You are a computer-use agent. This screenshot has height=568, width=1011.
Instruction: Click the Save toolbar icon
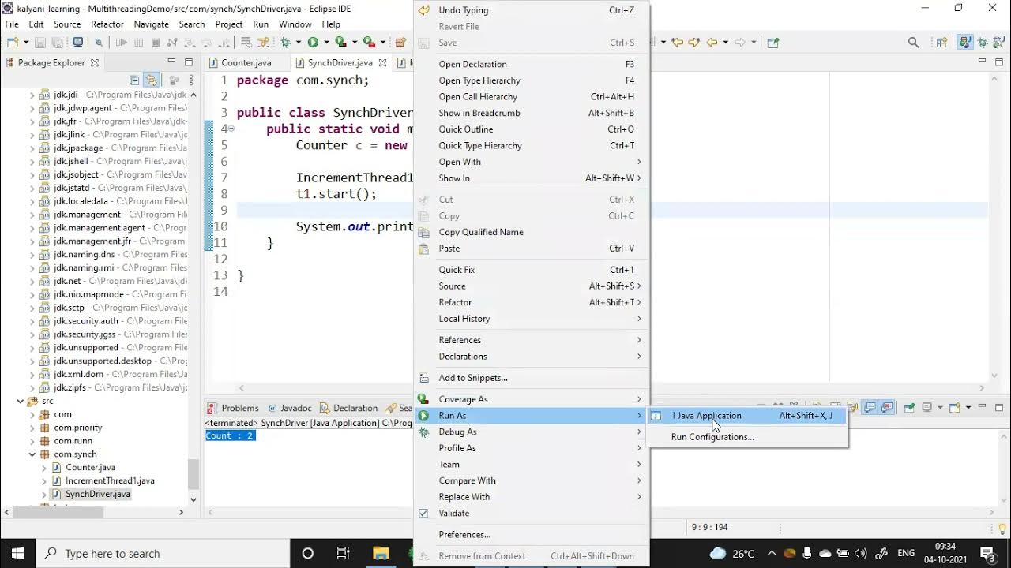(40, 43)
